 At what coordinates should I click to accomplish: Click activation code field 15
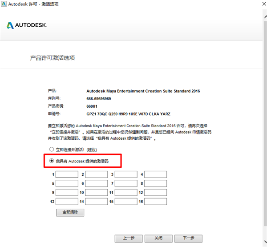tap(126, 202)
